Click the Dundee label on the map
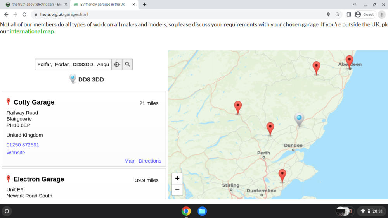The image size is (388, 218). 293,146
